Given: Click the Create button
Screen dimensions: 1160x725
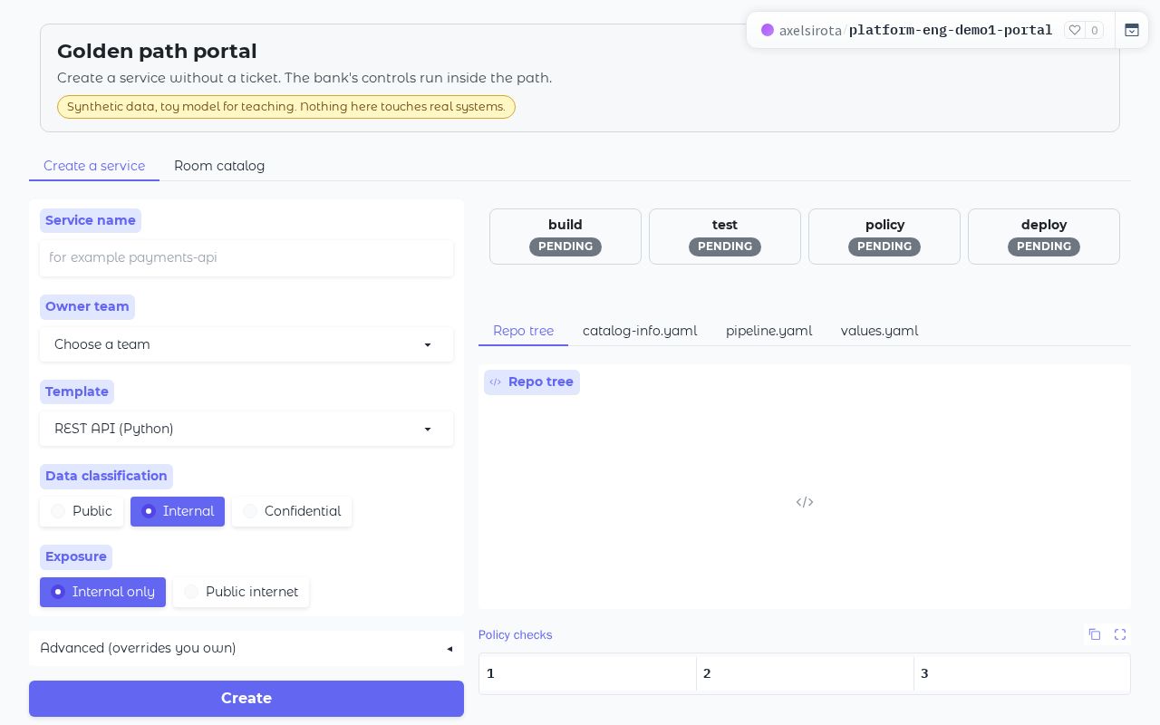Looking at the screenshot, I should click(246, 698).
